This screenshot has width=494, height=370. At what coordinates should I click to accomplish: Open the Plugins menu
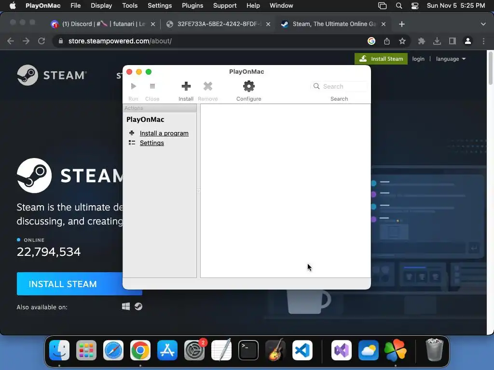(192, 6)
